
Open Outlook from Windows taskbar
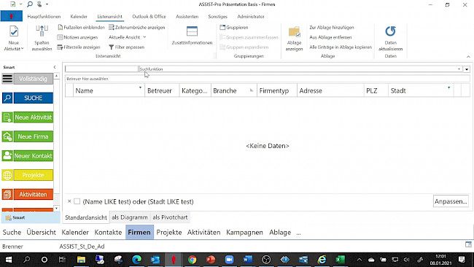click(x=155, y=260)
